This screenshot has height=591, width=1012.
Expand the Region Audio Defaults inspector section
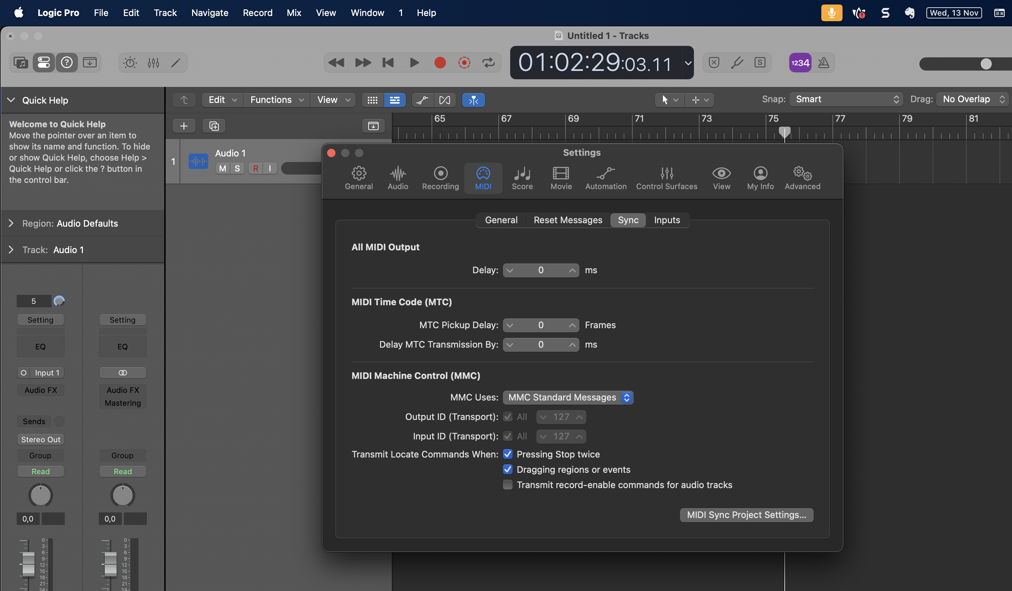[x=11, y=223]
